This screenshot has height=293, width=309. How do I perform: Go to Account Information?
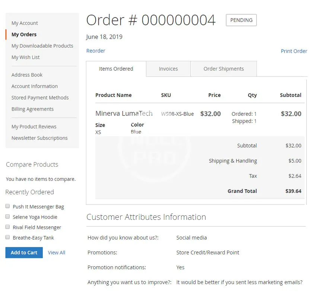(x=35, y=86)
